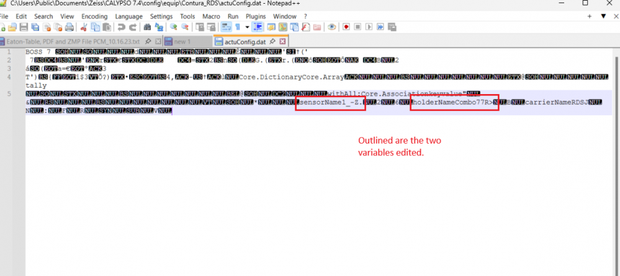Undo the last edit with the Undo arrow

click(122, 27)
